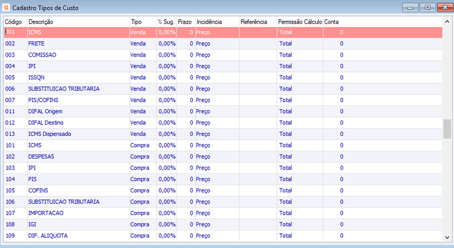Viewport: 454px width, 248px height.
Task: Select the DIFAL Origem description cell
Action: pos(78,112)
